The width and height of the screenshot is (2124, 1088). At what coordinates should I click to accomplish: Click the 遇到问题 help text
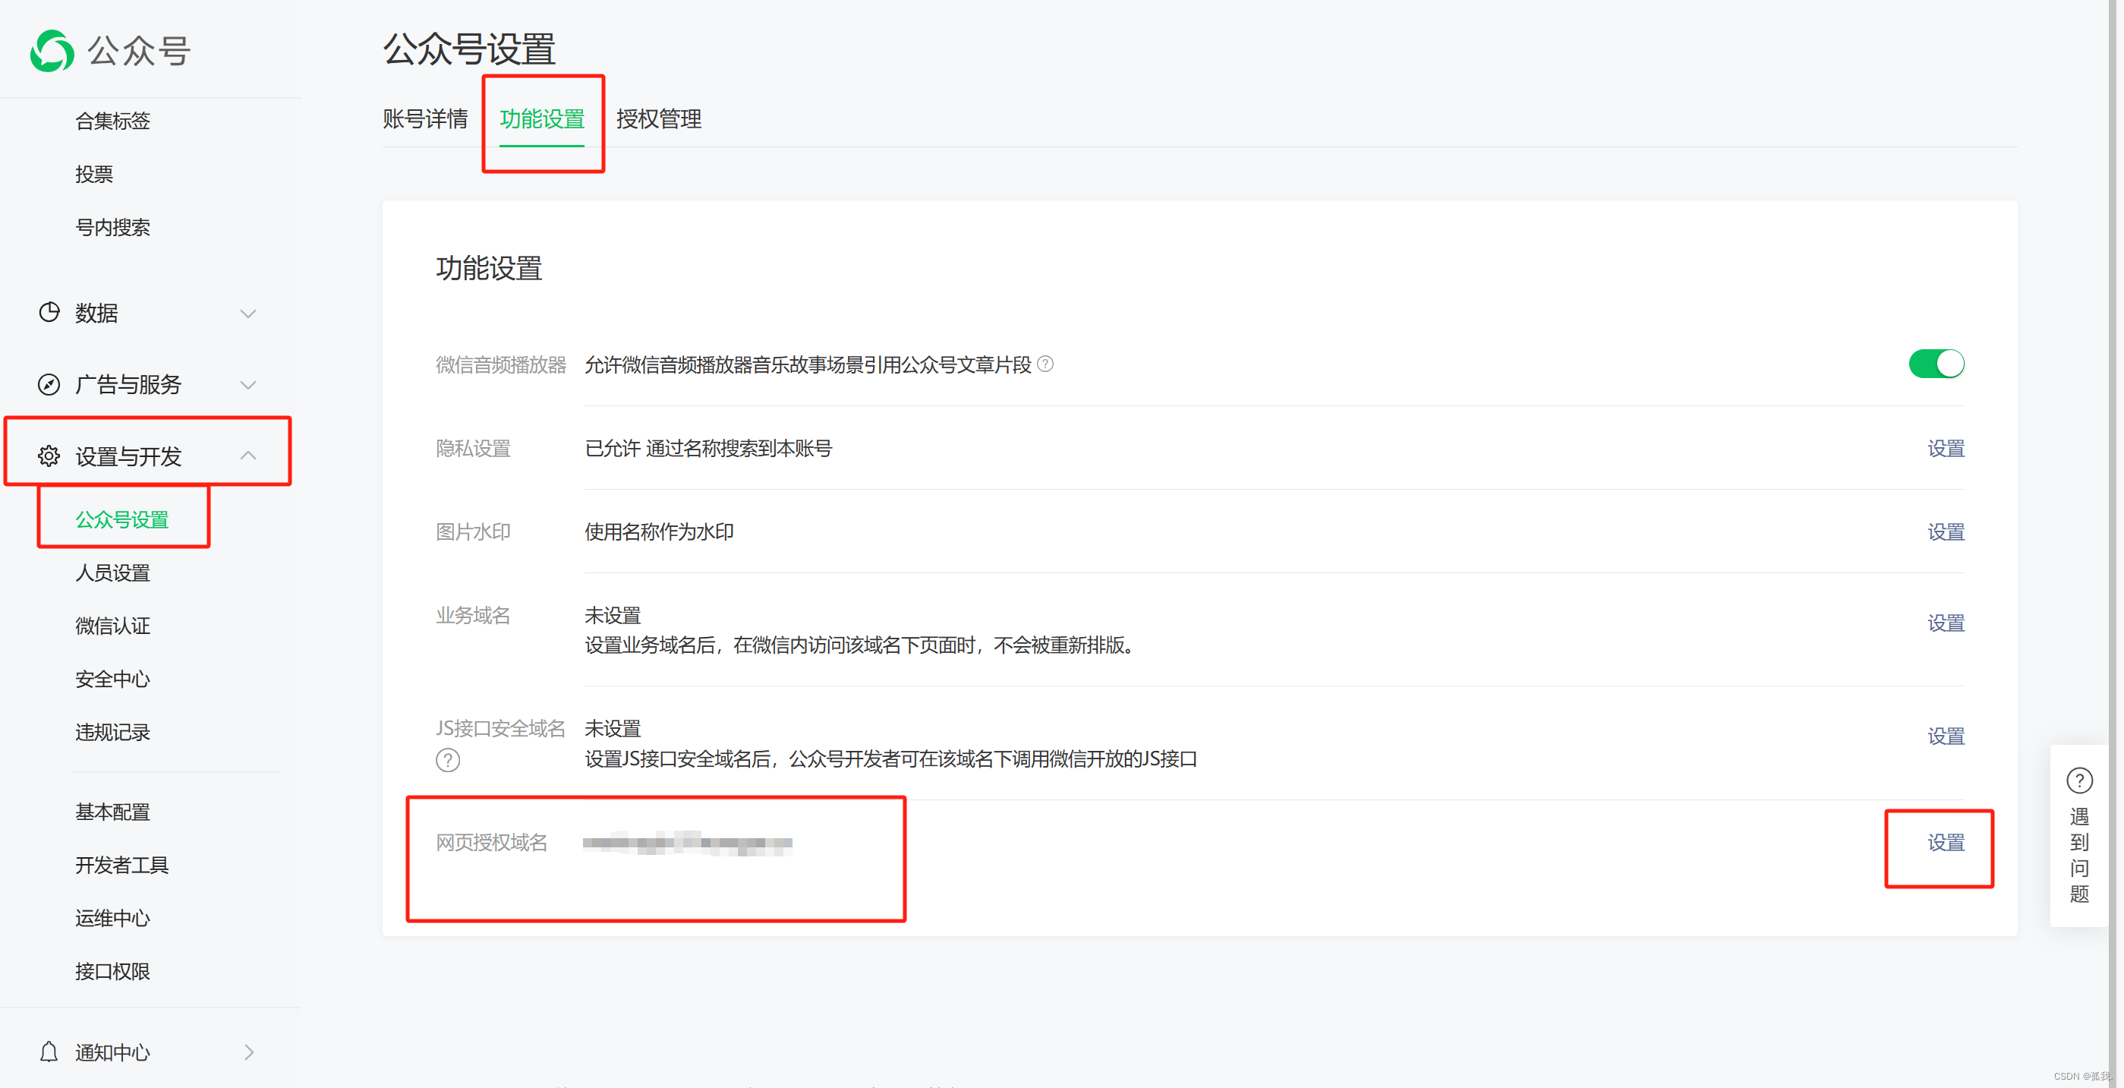point(2079,856)
